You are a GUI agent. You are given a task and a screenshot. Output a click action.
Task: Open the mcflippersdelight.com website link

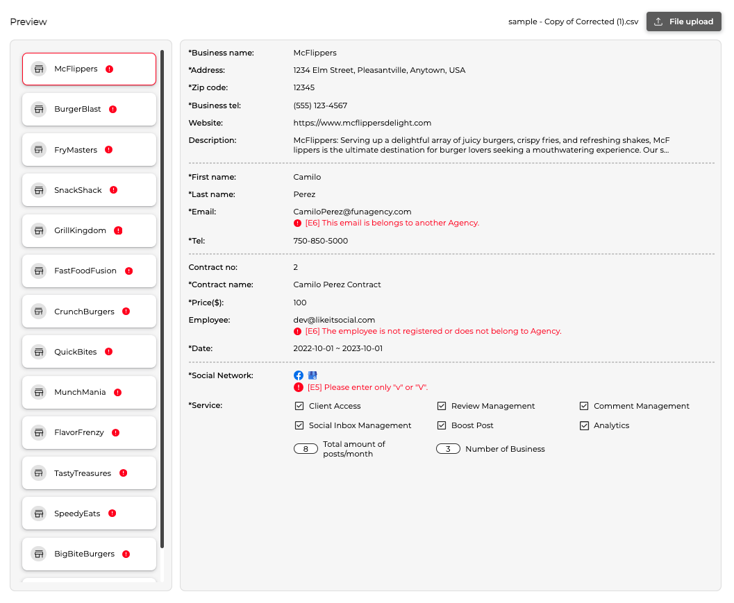362,123
